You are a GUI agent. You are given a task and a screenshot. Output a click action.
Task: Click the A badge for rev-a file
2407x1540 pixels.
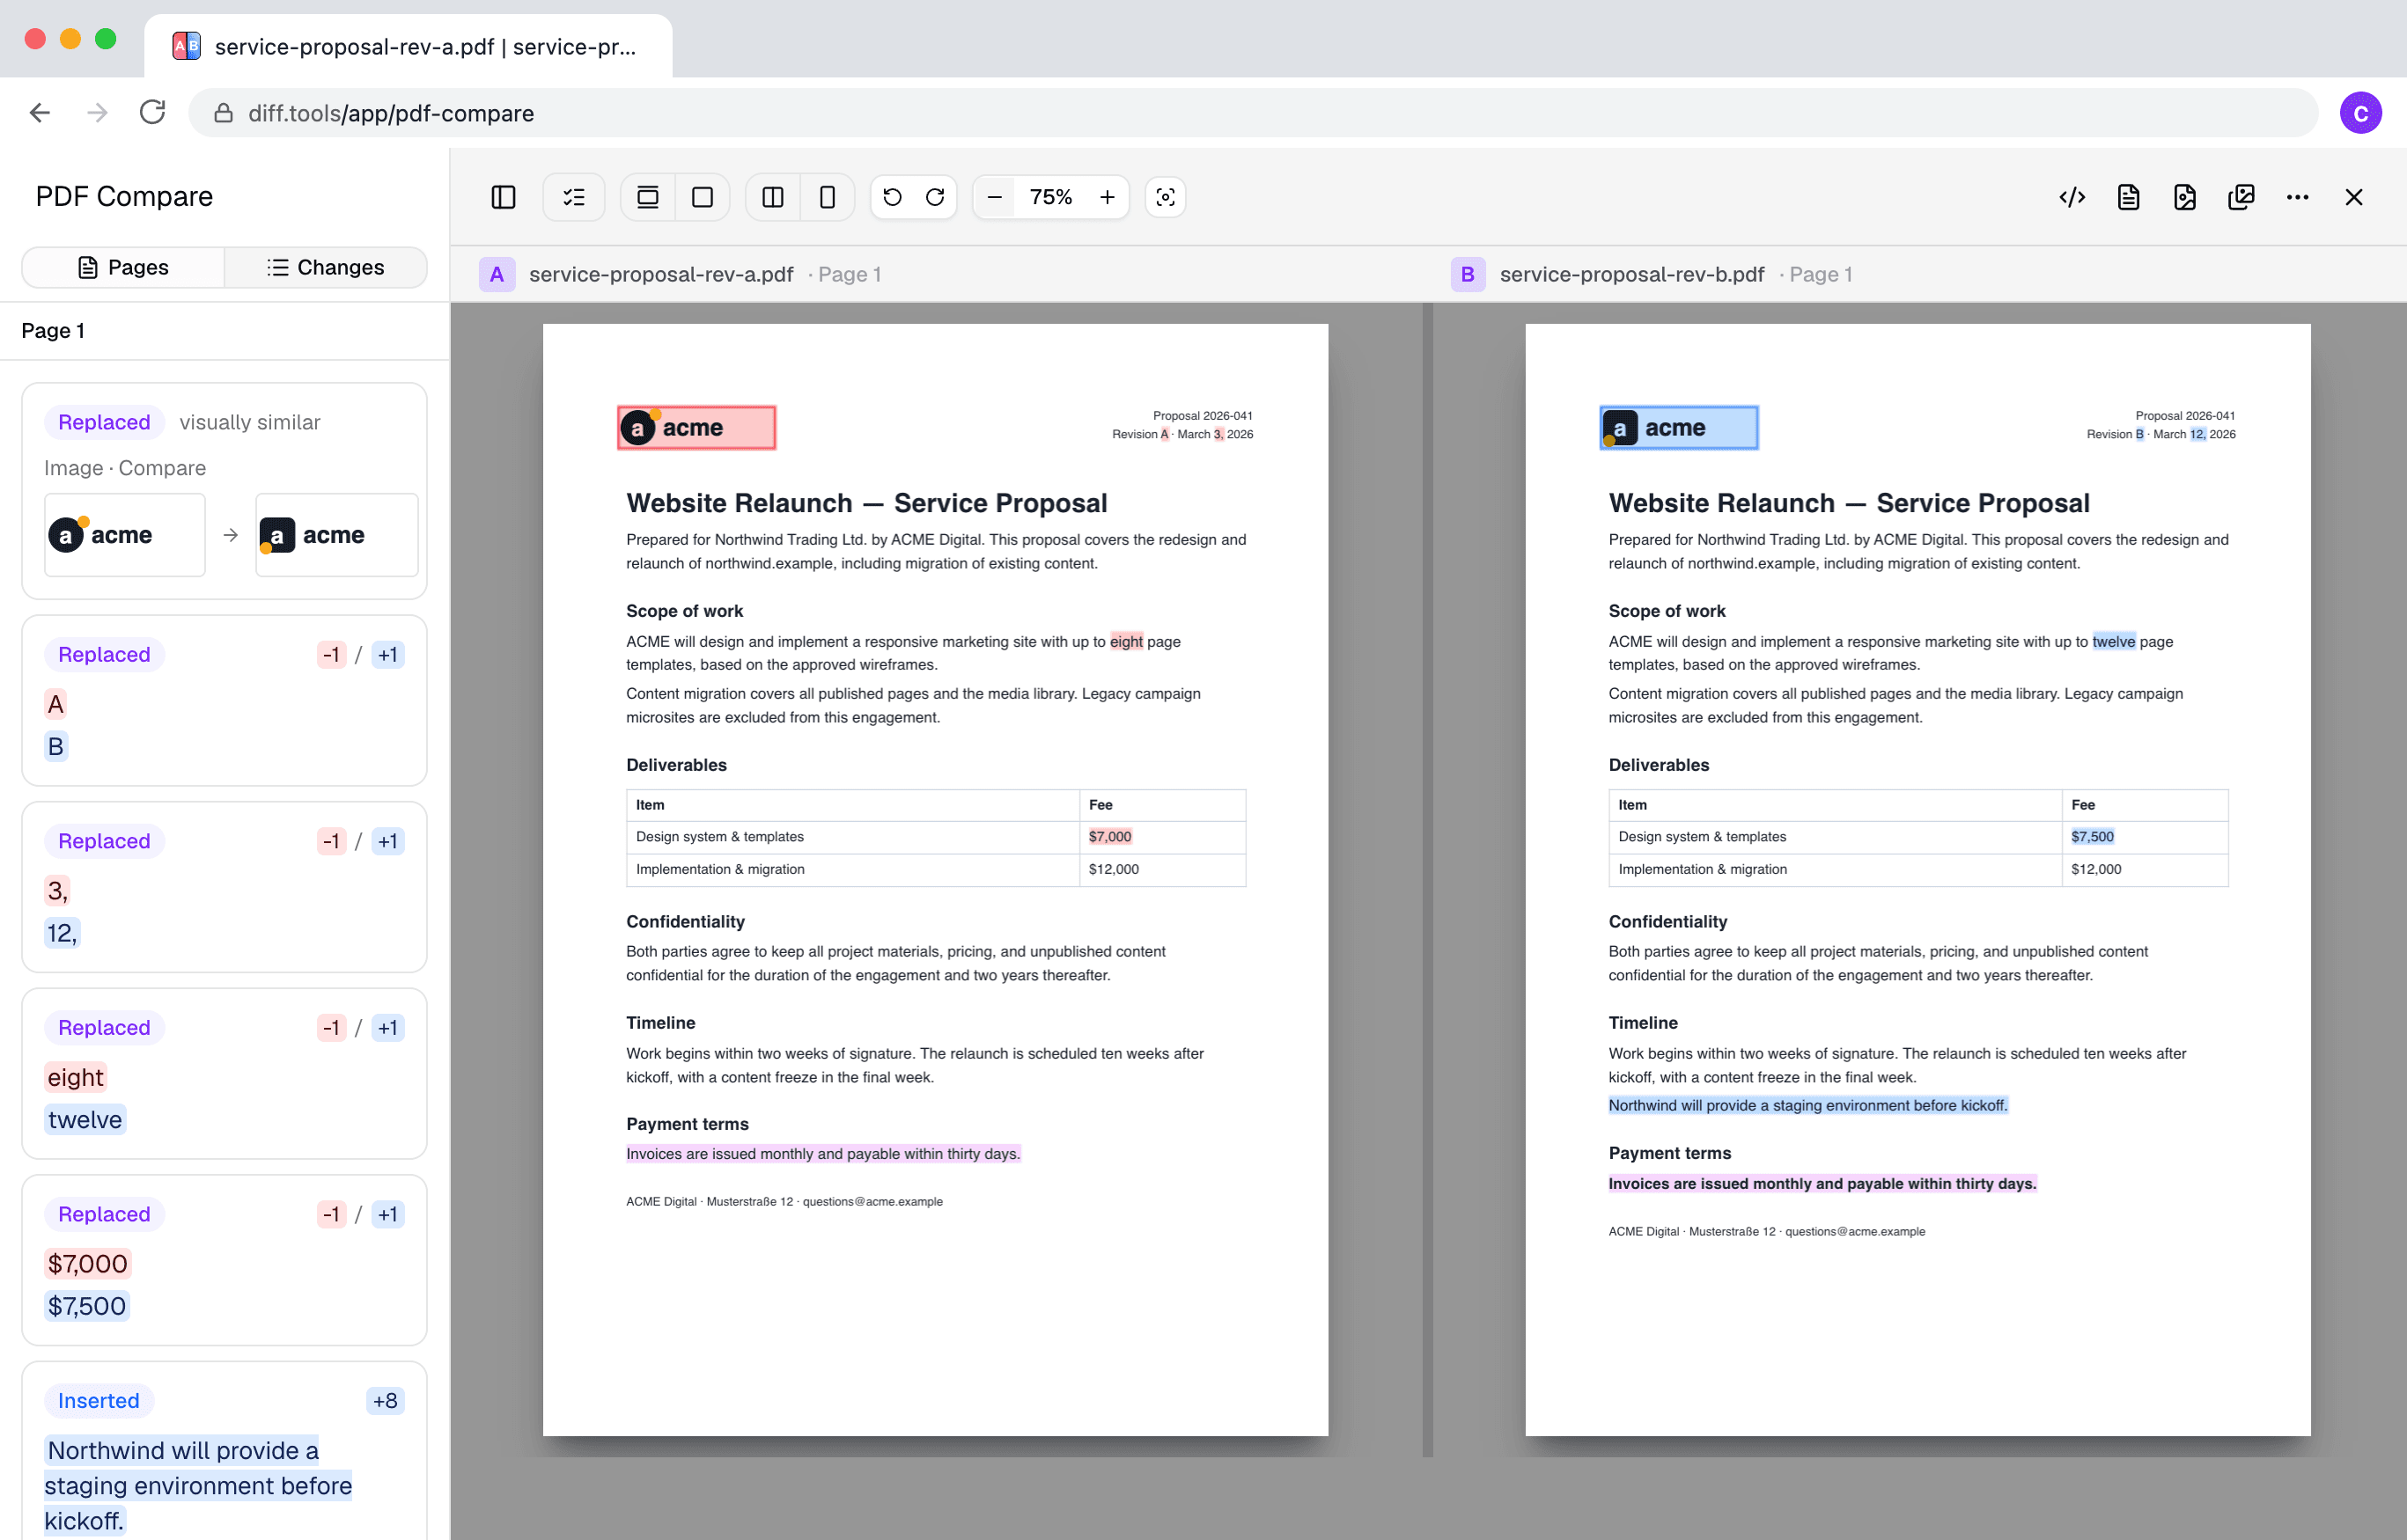[x=497, y=274]
